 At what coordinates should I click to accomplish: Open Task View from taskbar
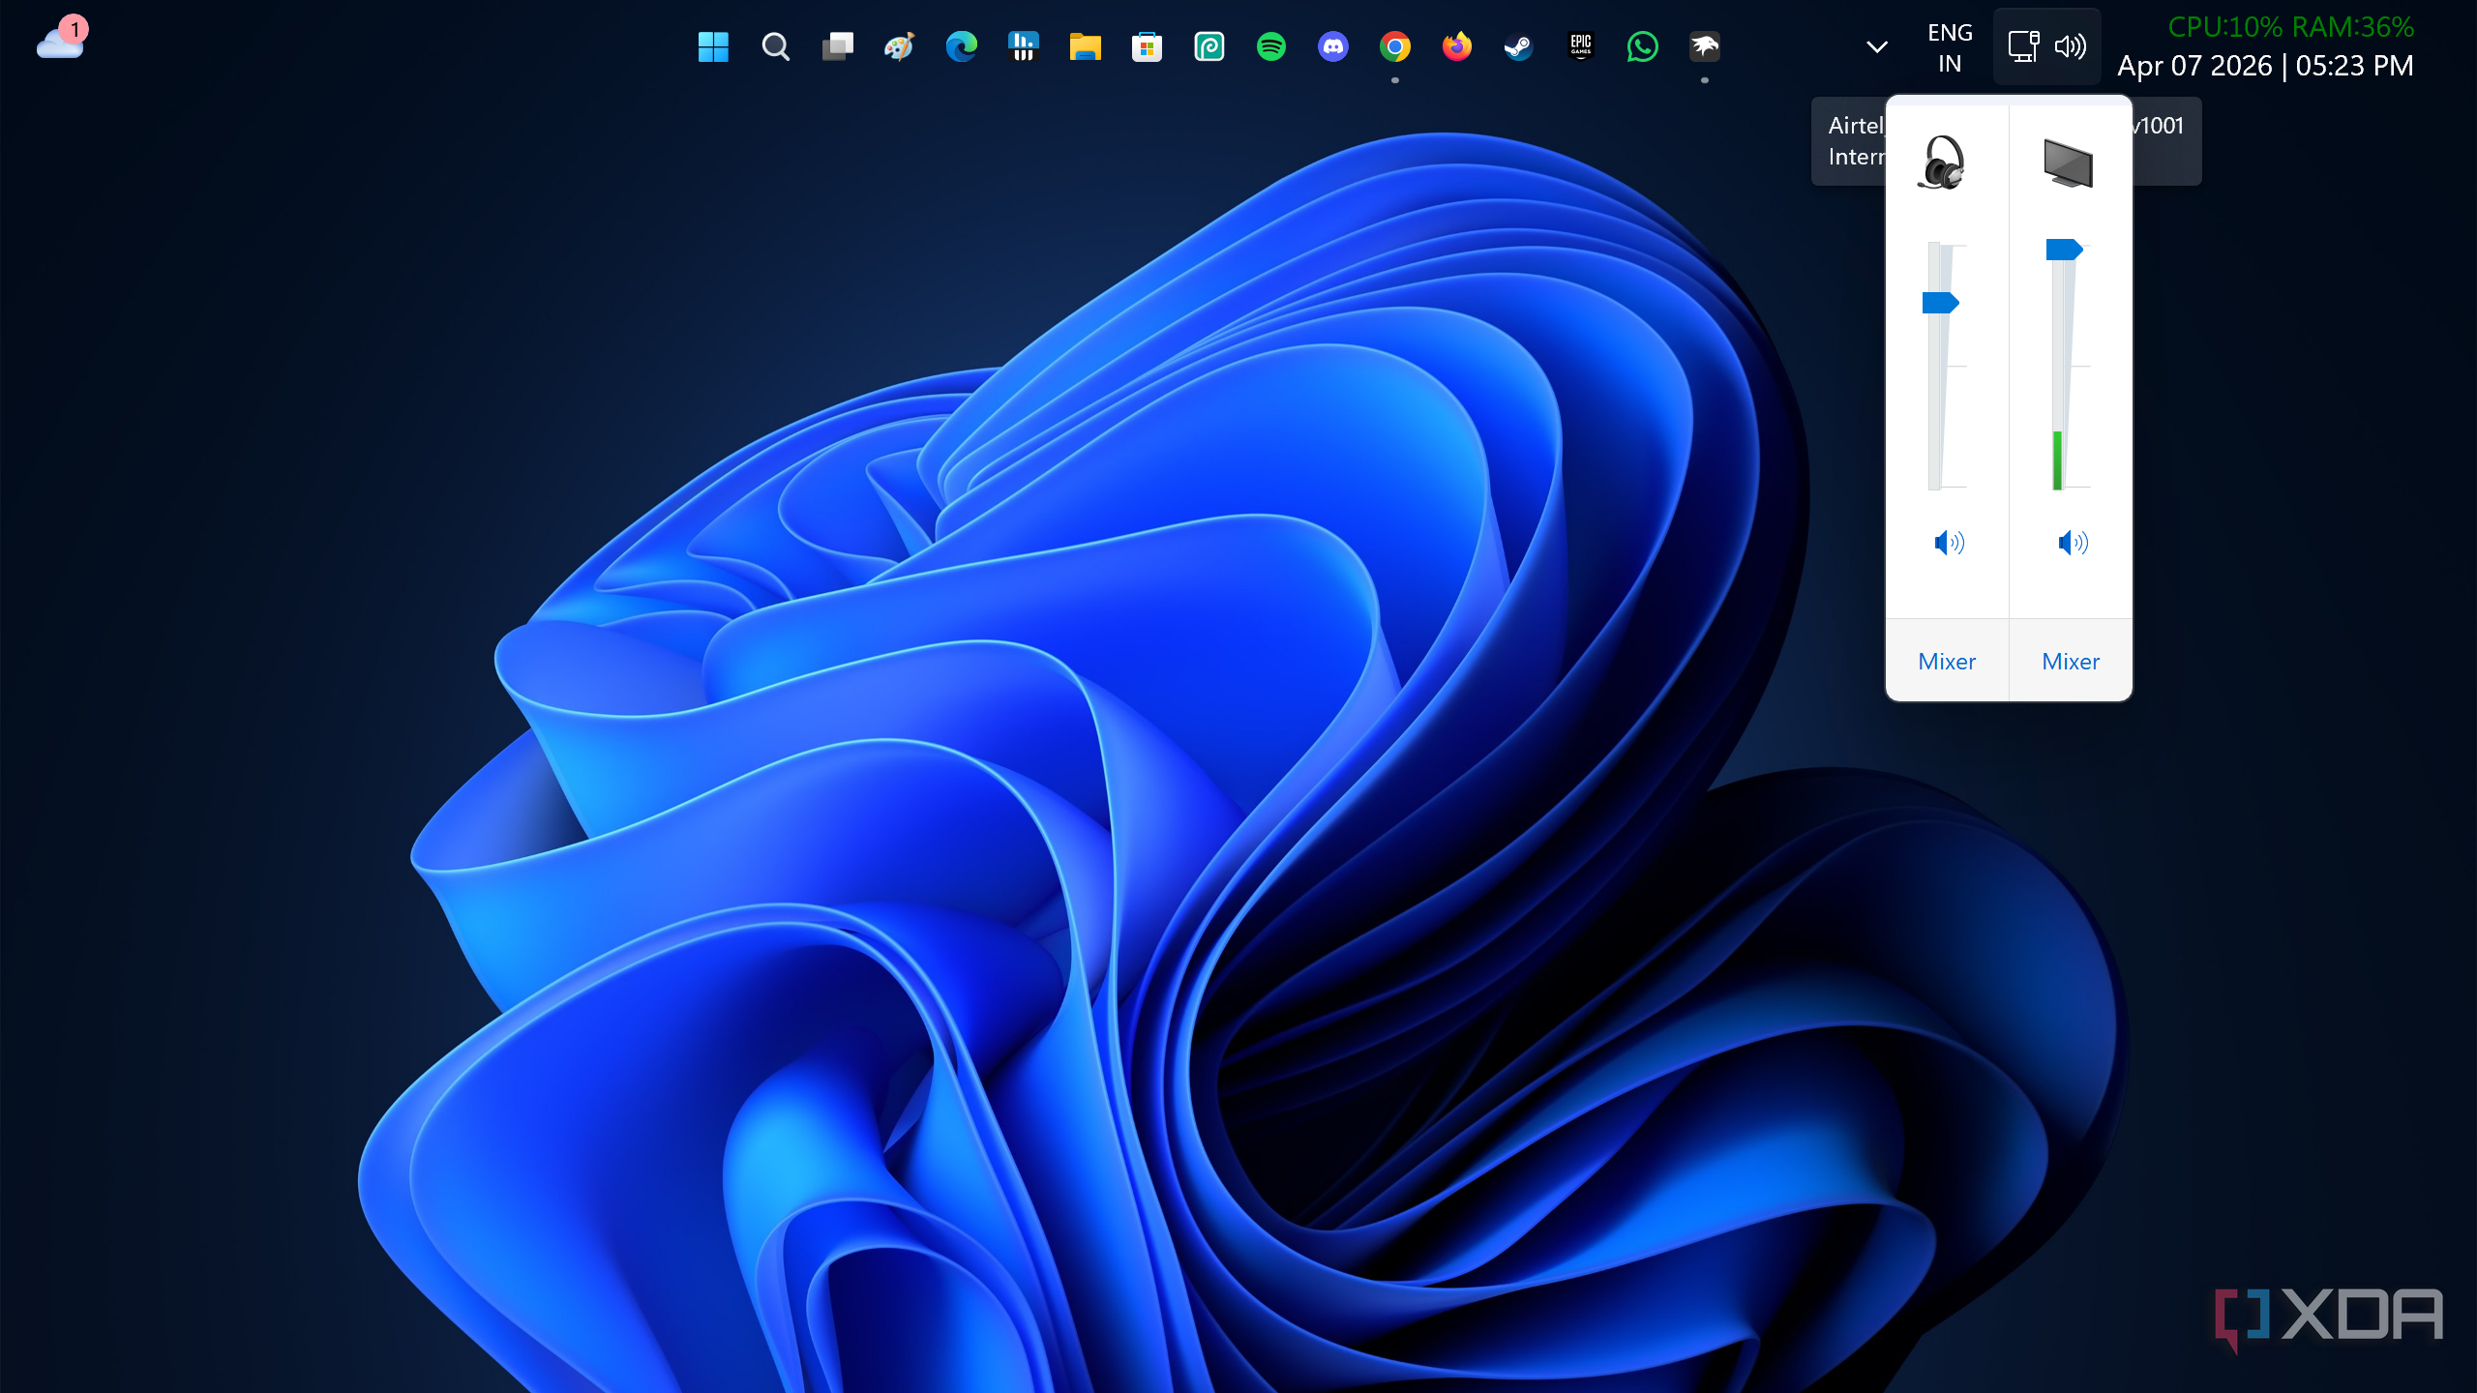[837, 46]
